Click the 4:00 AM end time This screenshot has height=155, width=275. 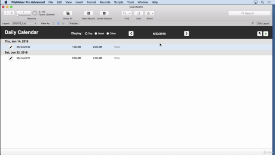coord(98,58)
